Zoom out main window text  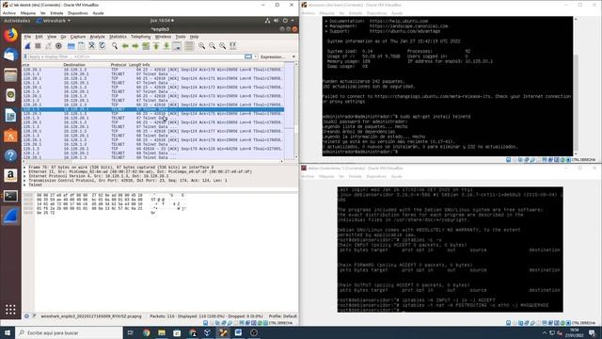pos(212,46)
